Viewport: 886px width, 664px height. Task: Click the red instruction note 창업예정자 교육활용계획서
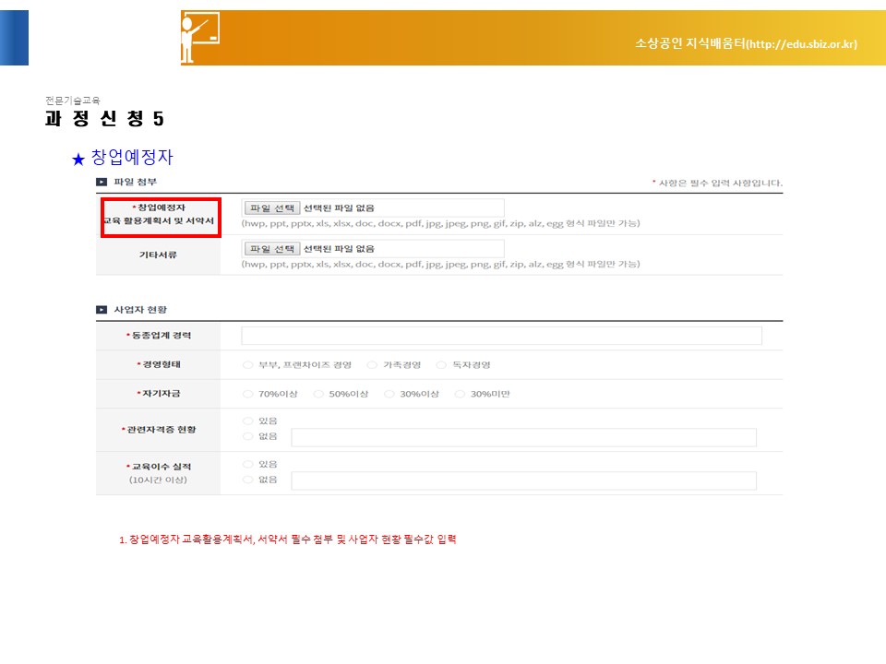[288, 539]
